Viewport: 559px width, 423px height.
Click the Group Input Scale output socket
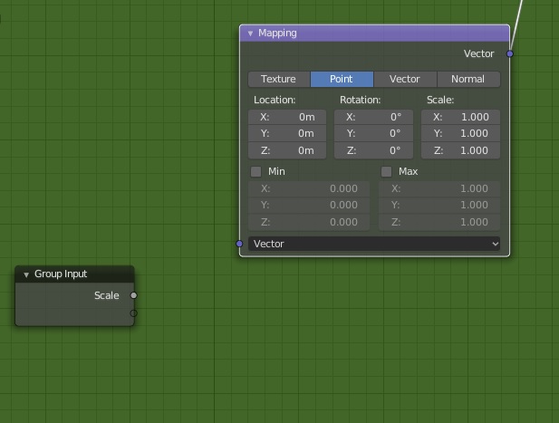coord(134,295)
